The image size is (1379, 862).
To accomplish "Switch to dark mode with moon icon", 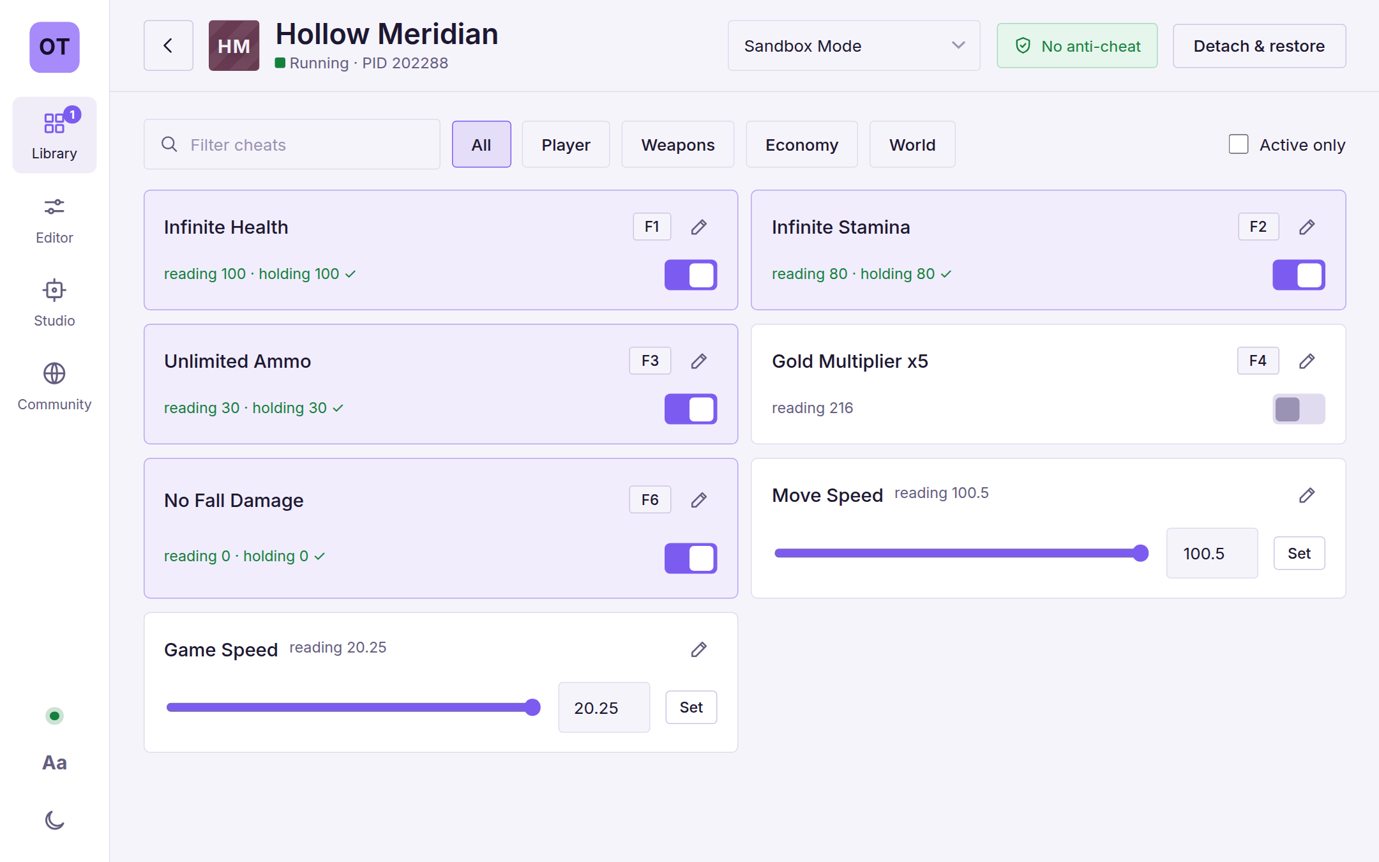I will coord(54,820).
